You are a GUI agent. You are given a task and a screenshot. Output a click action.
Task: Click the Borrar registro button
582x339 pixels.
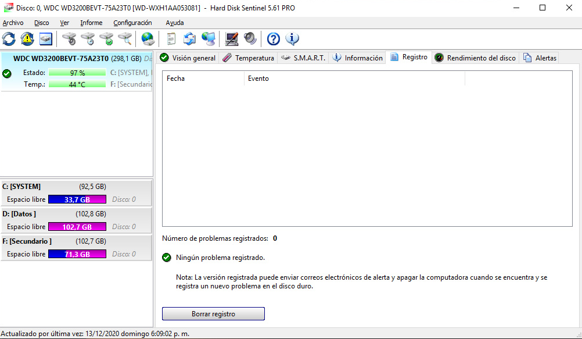[213, 314]
